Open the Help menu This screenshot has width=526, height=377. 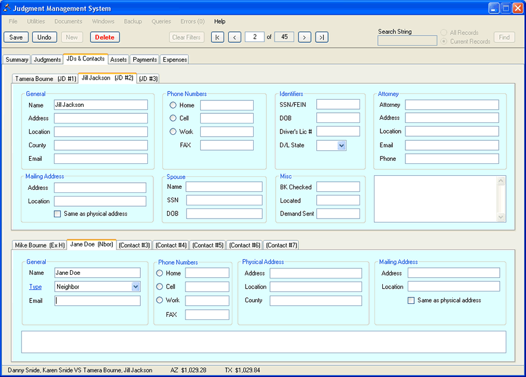coord(220,21)
